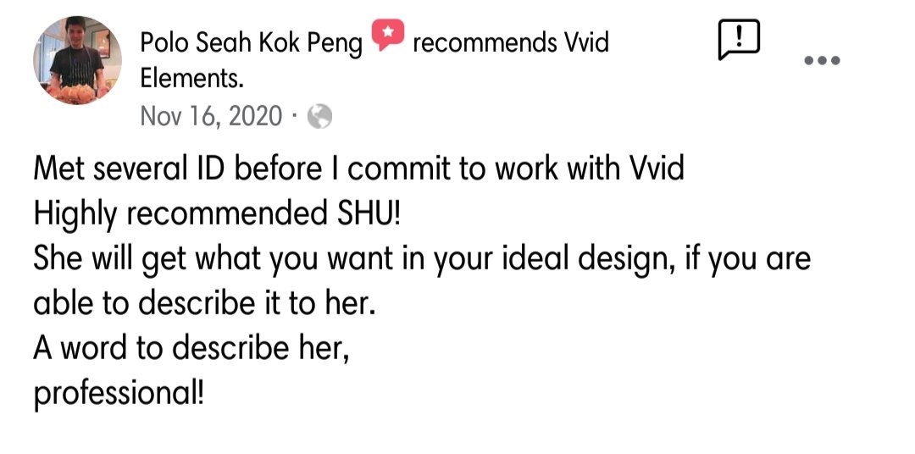Click the "A word to describe her," line
This screenshot has width=915, height=454.
click(x=191, y=349)
